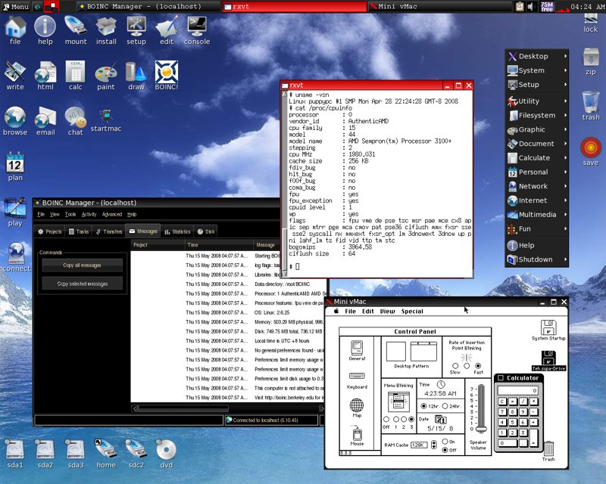Expand the Internet submenu

(536, 200)
